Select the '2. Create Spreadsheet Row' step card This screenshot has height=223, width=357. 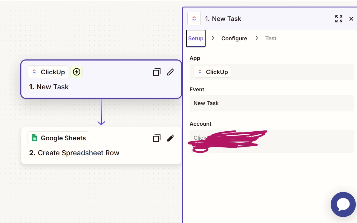(101, 145)
